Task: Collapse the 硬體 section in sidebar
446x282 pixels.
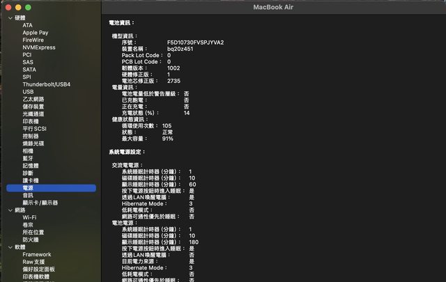Action: coord(10,17)
